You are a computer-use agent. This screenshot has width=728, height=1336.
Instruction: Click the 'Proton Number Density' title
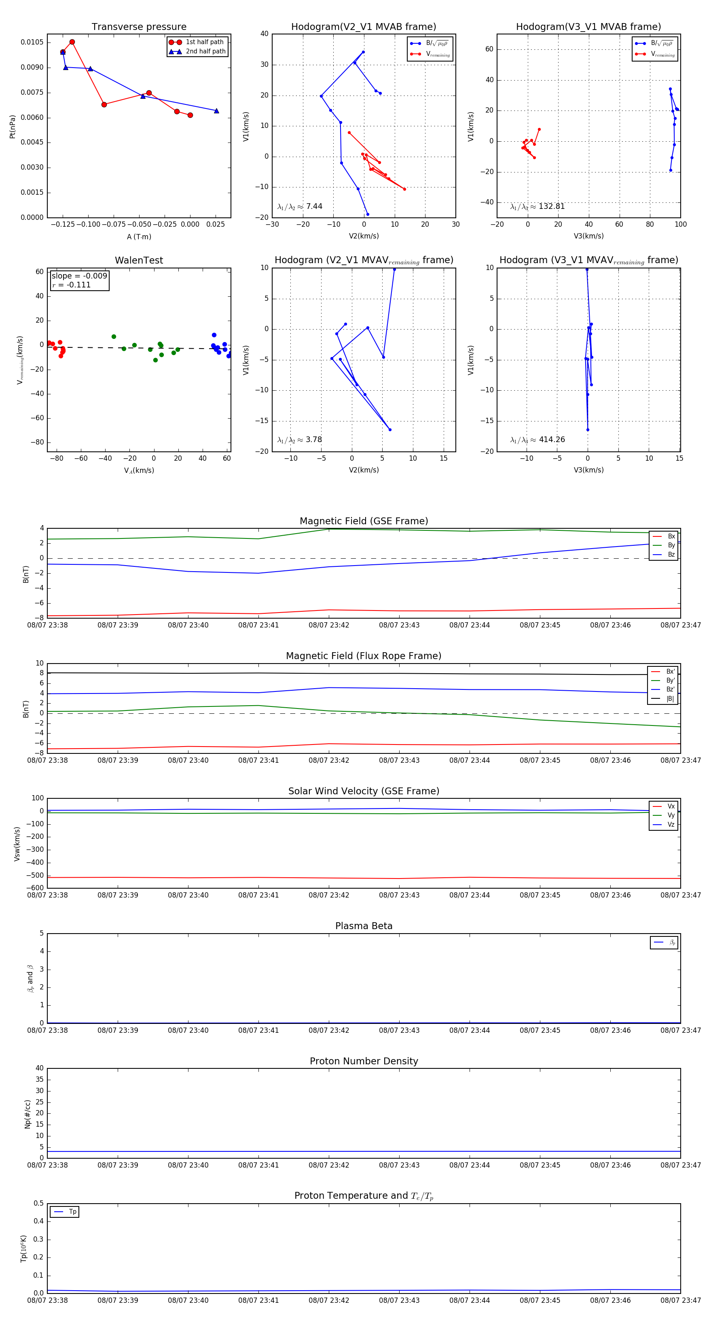[x=364, y=1061]
